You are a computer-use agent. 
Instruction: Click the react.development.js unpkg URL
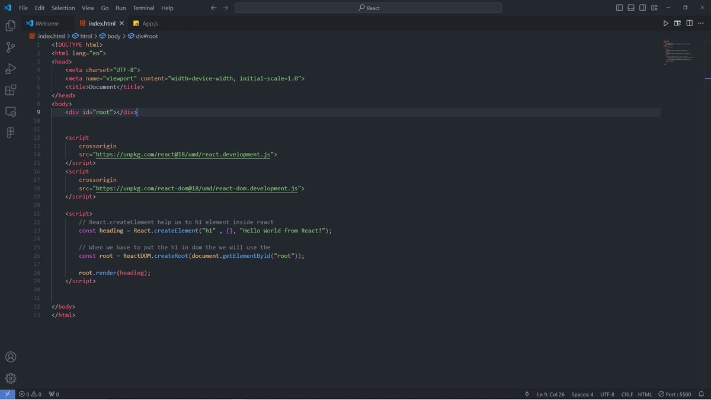click(183, 154)
